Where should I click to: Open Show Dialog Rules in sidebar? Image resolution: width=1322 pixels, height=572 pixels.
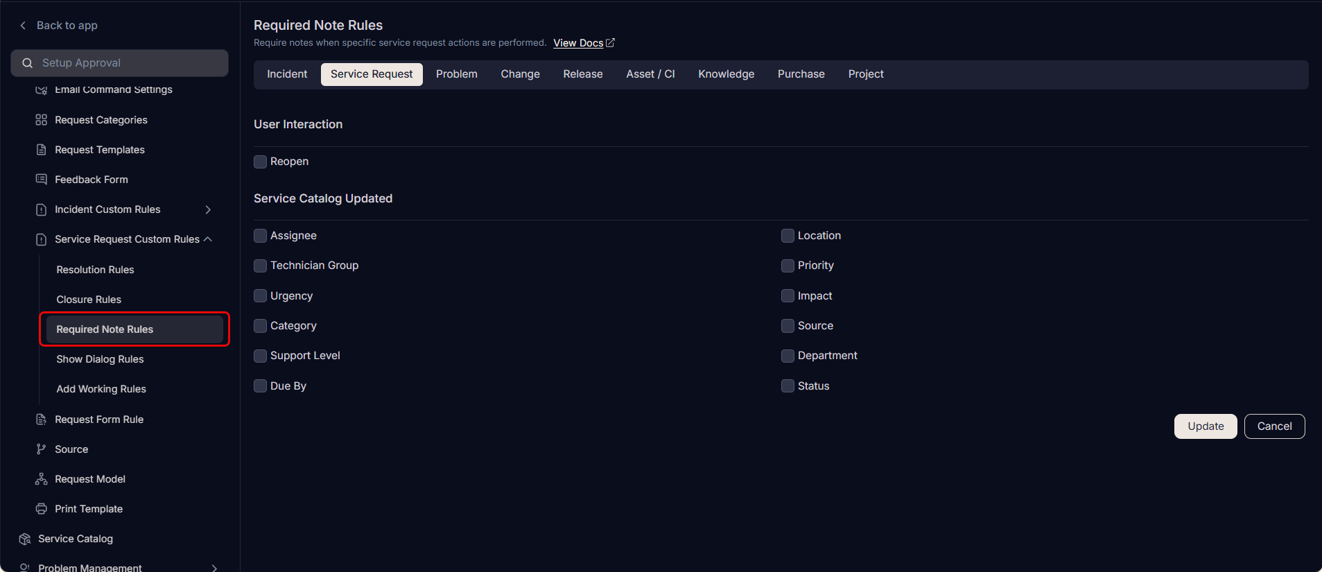(100, 359)
